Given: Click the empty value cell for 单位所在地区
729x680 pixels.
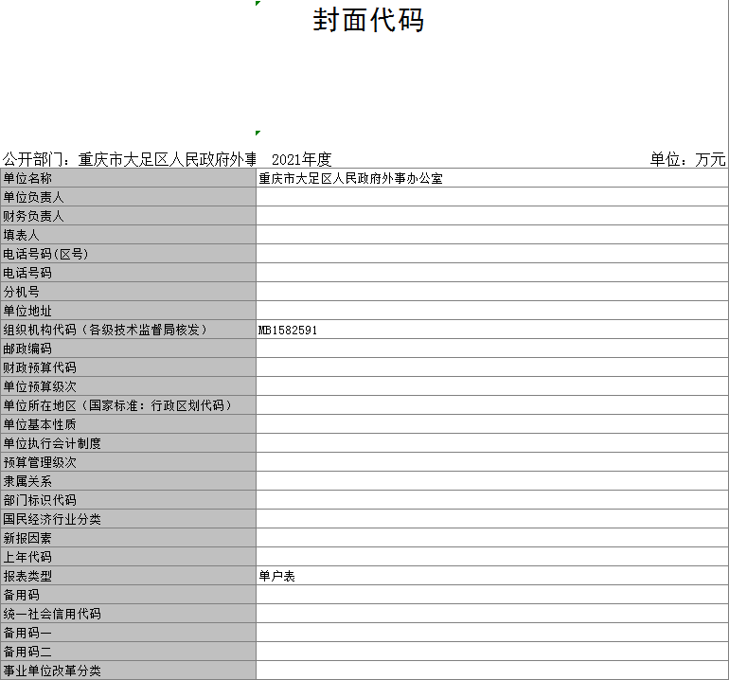Looking at the screenshot, I should click(x=492, y=405).
